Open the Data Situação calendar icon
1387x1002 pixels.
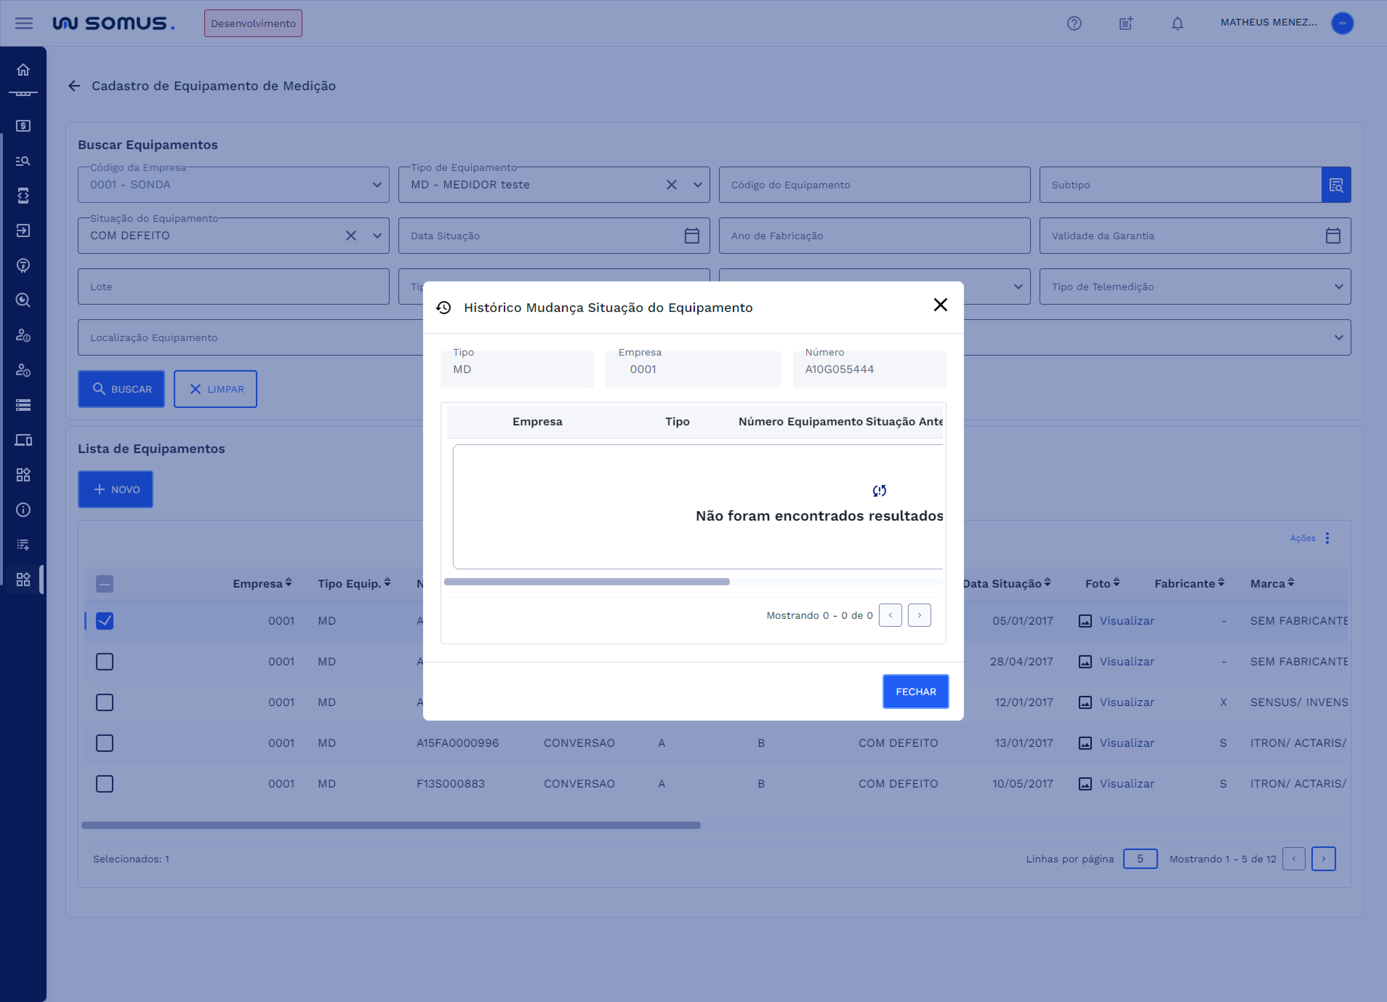tap(692, 236)
